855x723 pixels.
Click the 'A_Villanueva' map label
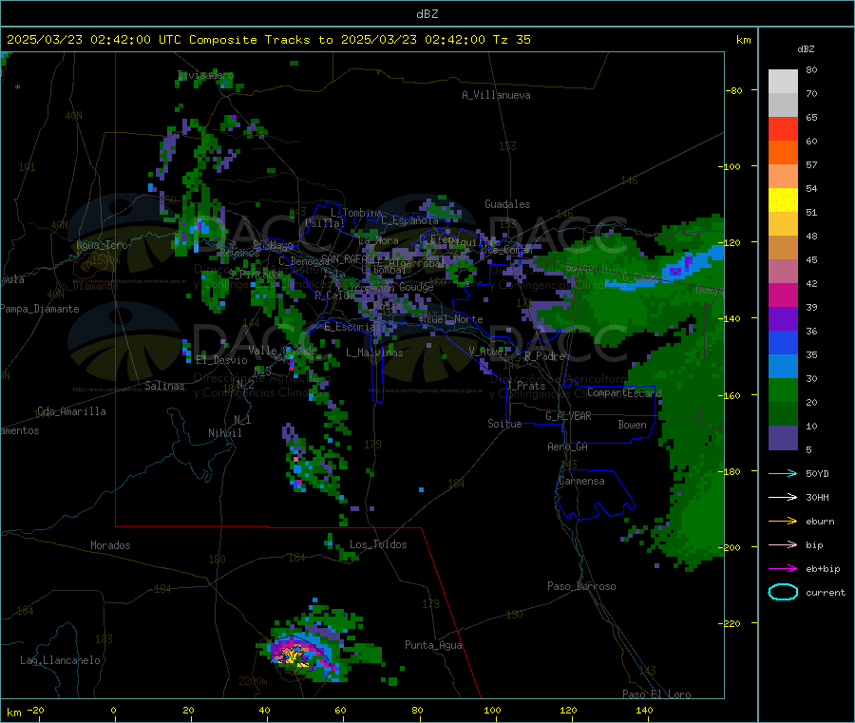click(x=496, y=95)
